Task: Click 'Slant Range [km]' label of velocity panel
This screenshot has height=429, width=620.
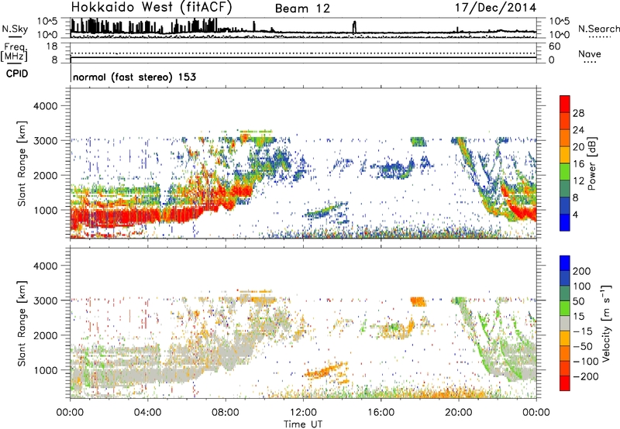Action: pyautogui.click(x=22, y=323)
